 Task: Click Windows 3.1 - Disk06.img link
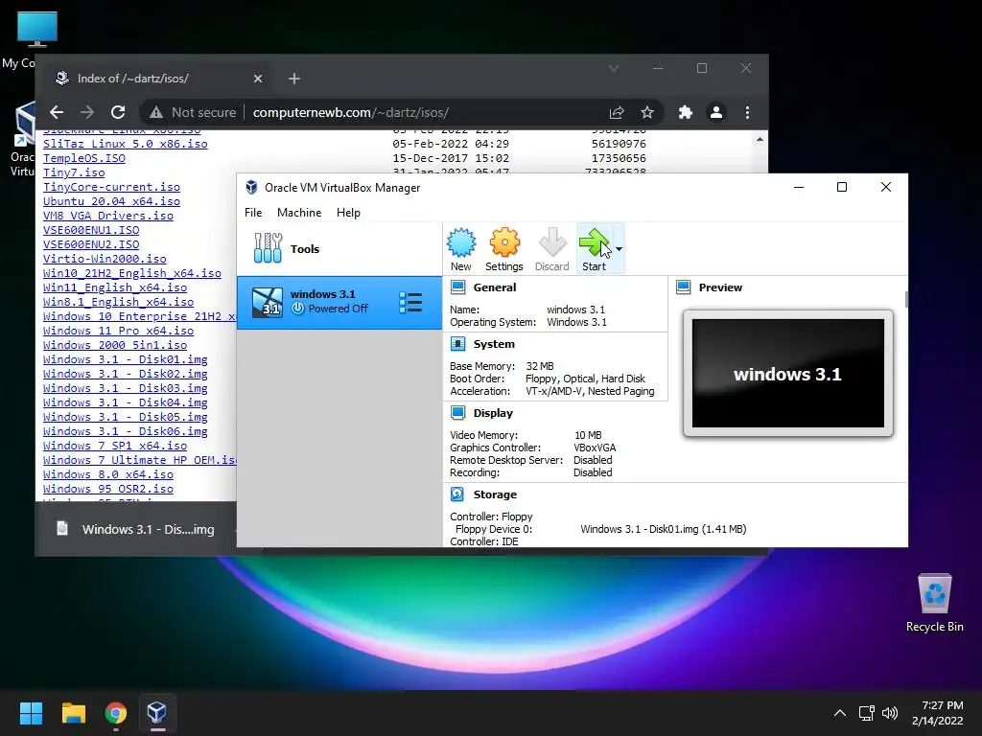pos(126,432)
